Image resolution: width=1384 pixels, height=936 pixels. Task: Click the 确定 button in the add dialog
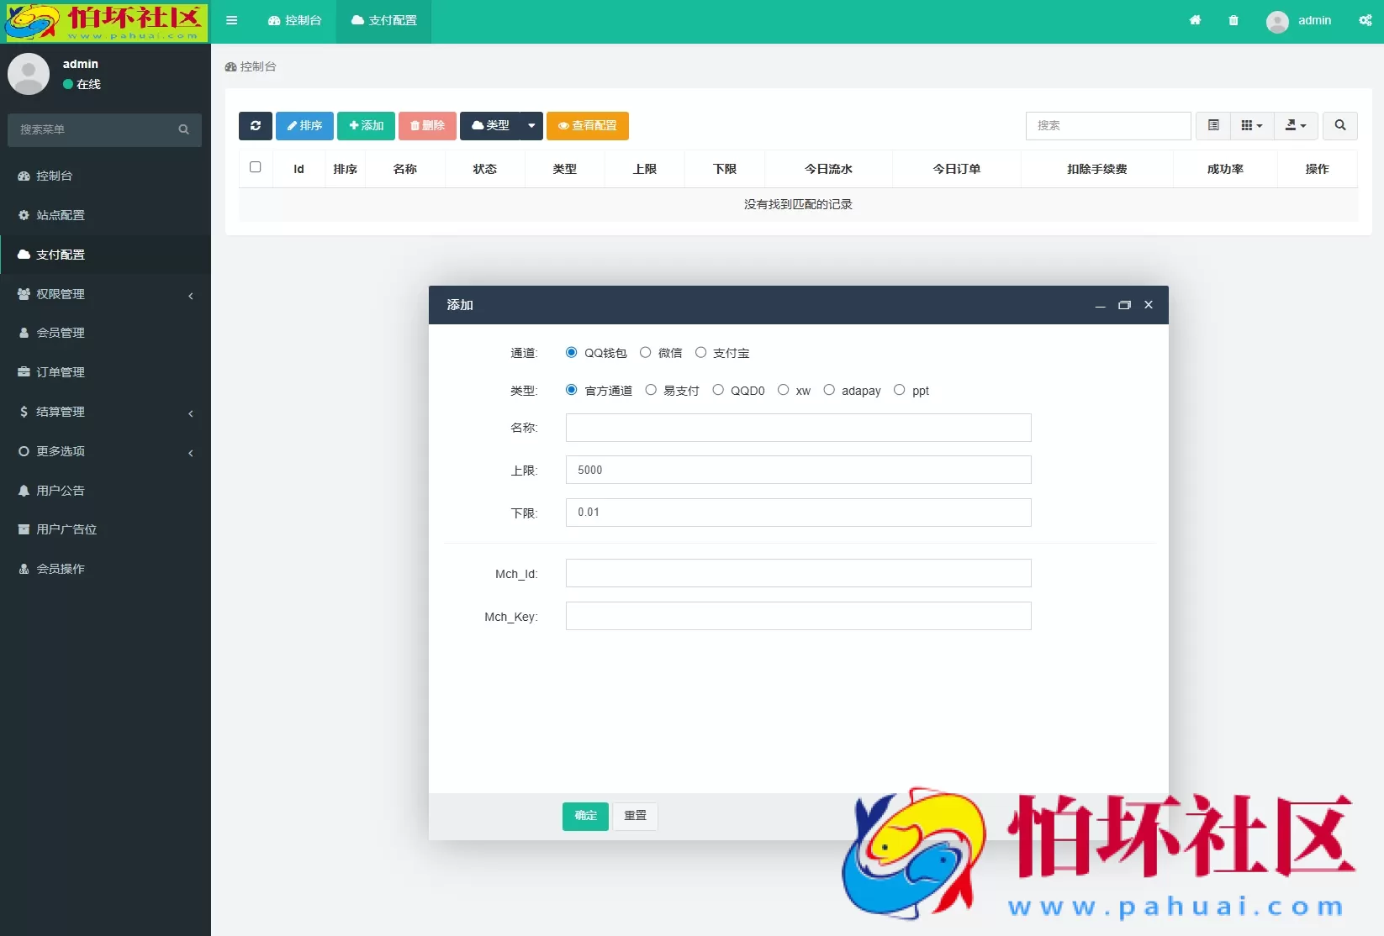[x=584, y=816]
